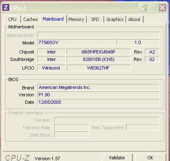Click the empty Manufacturer field
The width and height of the screenshot is (170, 161).
(x=98, y=35)
